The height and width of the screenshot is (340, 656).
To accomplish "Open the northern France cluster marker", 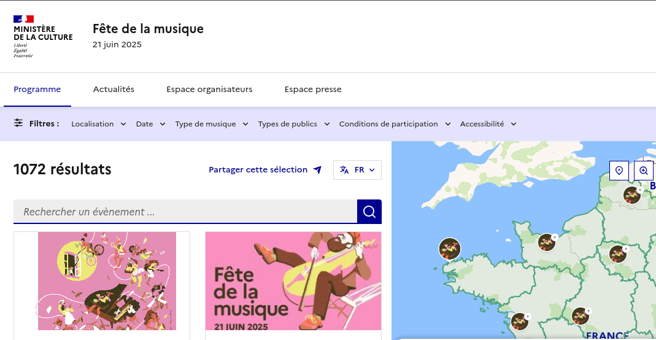I will 632,195.
